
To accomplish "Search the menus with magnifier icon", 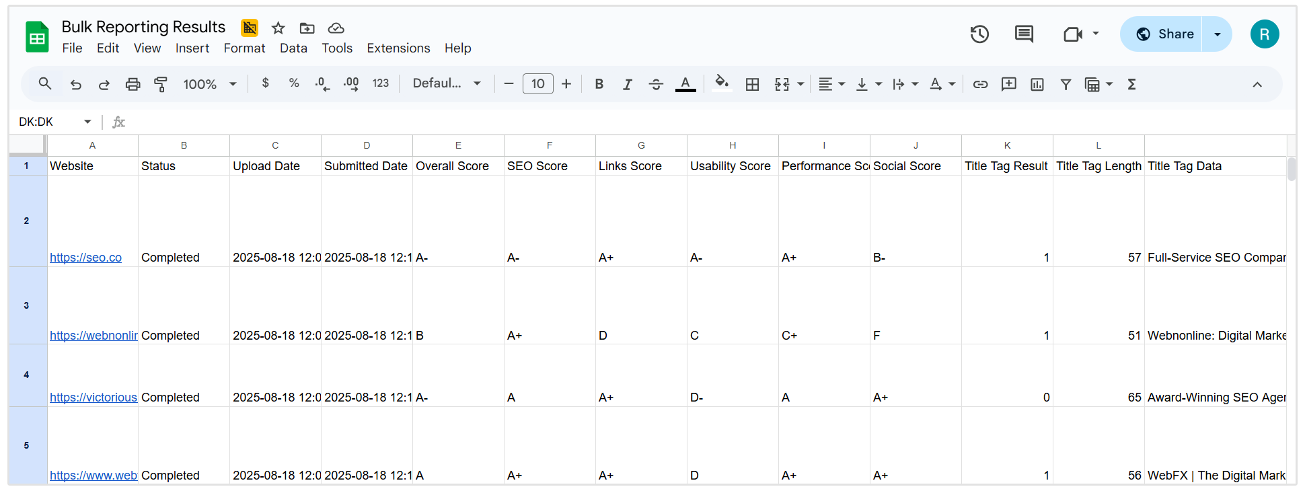I will click(45, 84).
